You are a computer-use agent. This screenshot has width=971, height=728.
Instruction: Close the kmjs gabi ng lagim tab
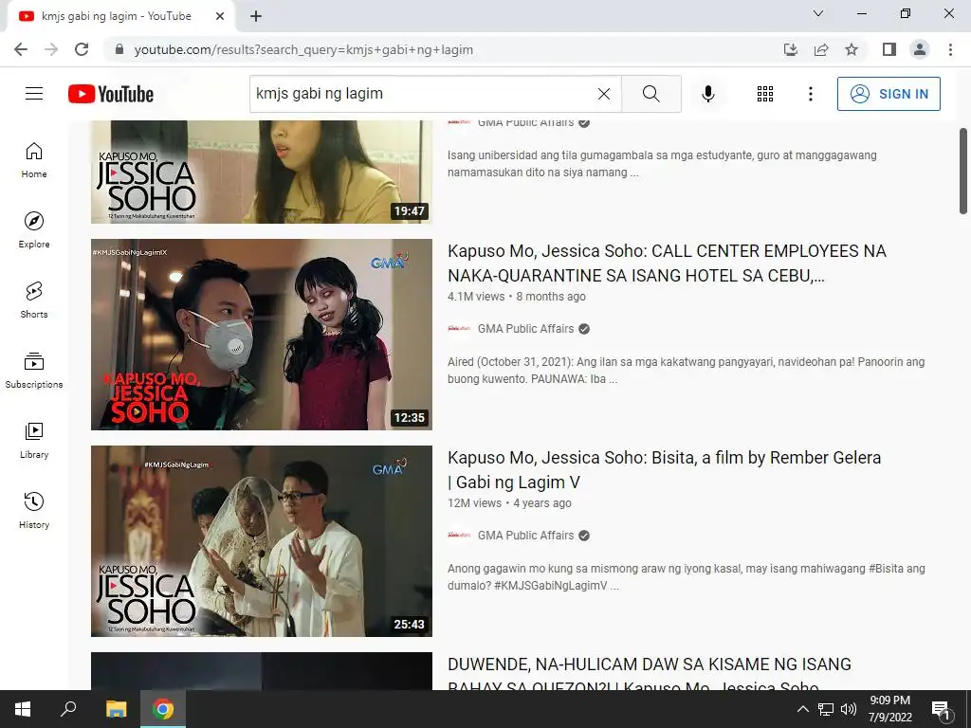220,16
